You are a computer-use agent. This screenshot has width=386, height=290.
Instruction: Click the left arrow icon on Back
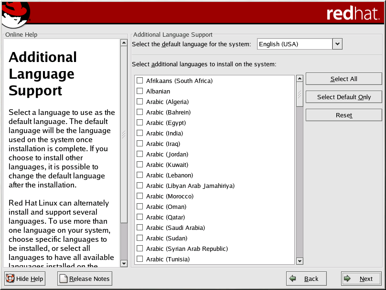293,279
